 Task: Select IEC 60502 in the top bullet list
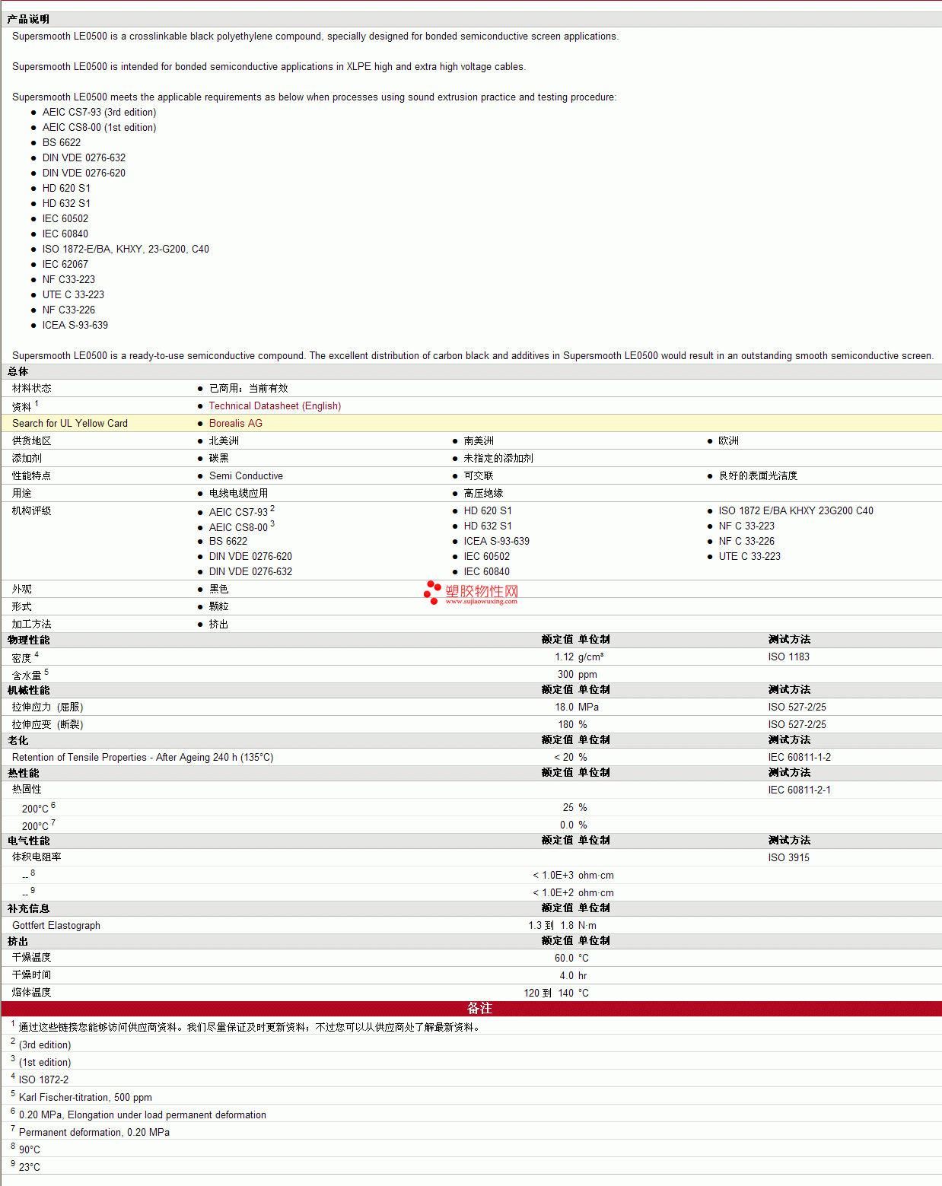point(65,219)
